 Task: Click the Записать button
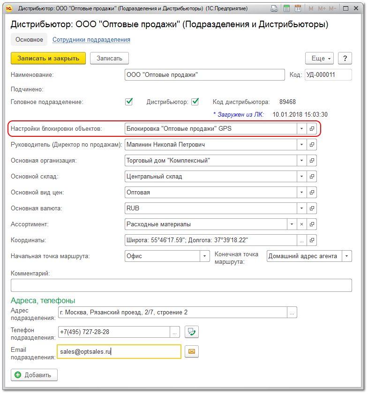109,58
